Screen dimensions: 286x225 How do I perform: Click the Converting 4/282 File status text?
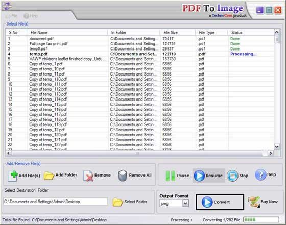(x=221, y=220)
